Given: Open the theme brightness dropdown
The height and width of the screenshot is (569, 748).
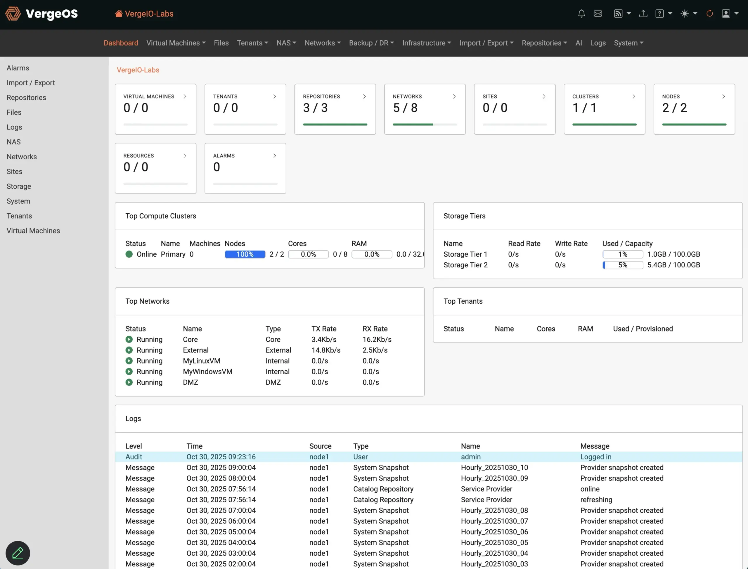Looking at the screenshot, I should click(x=688, y=13).
